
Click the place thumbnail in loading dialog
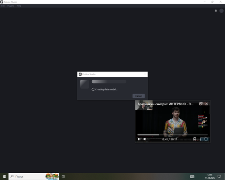point(85,84)
